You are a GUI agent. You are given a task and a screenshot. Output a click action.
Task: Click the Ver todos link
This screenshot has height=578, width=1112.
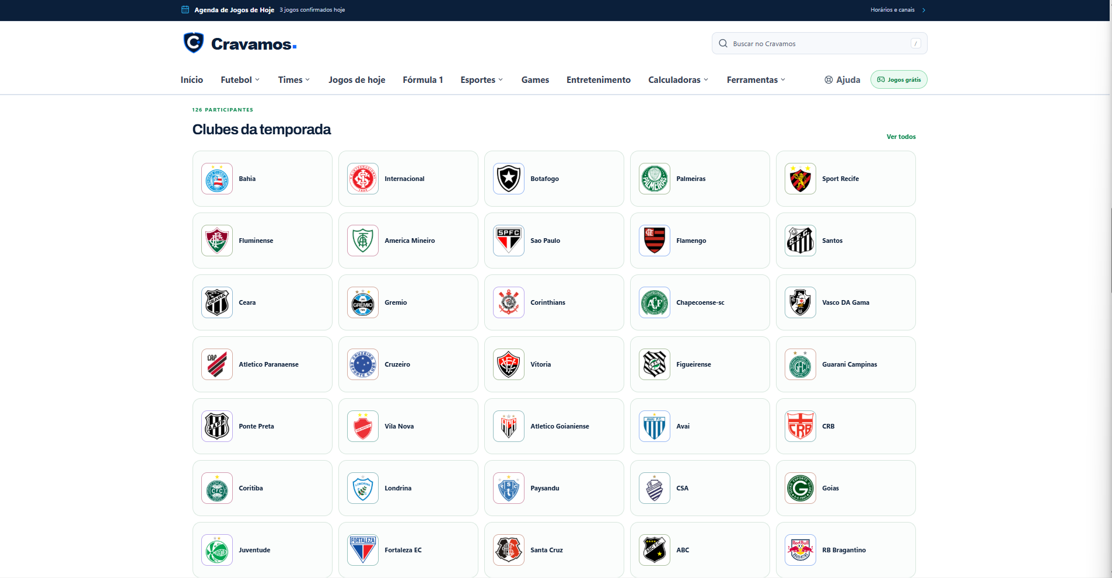901,137
